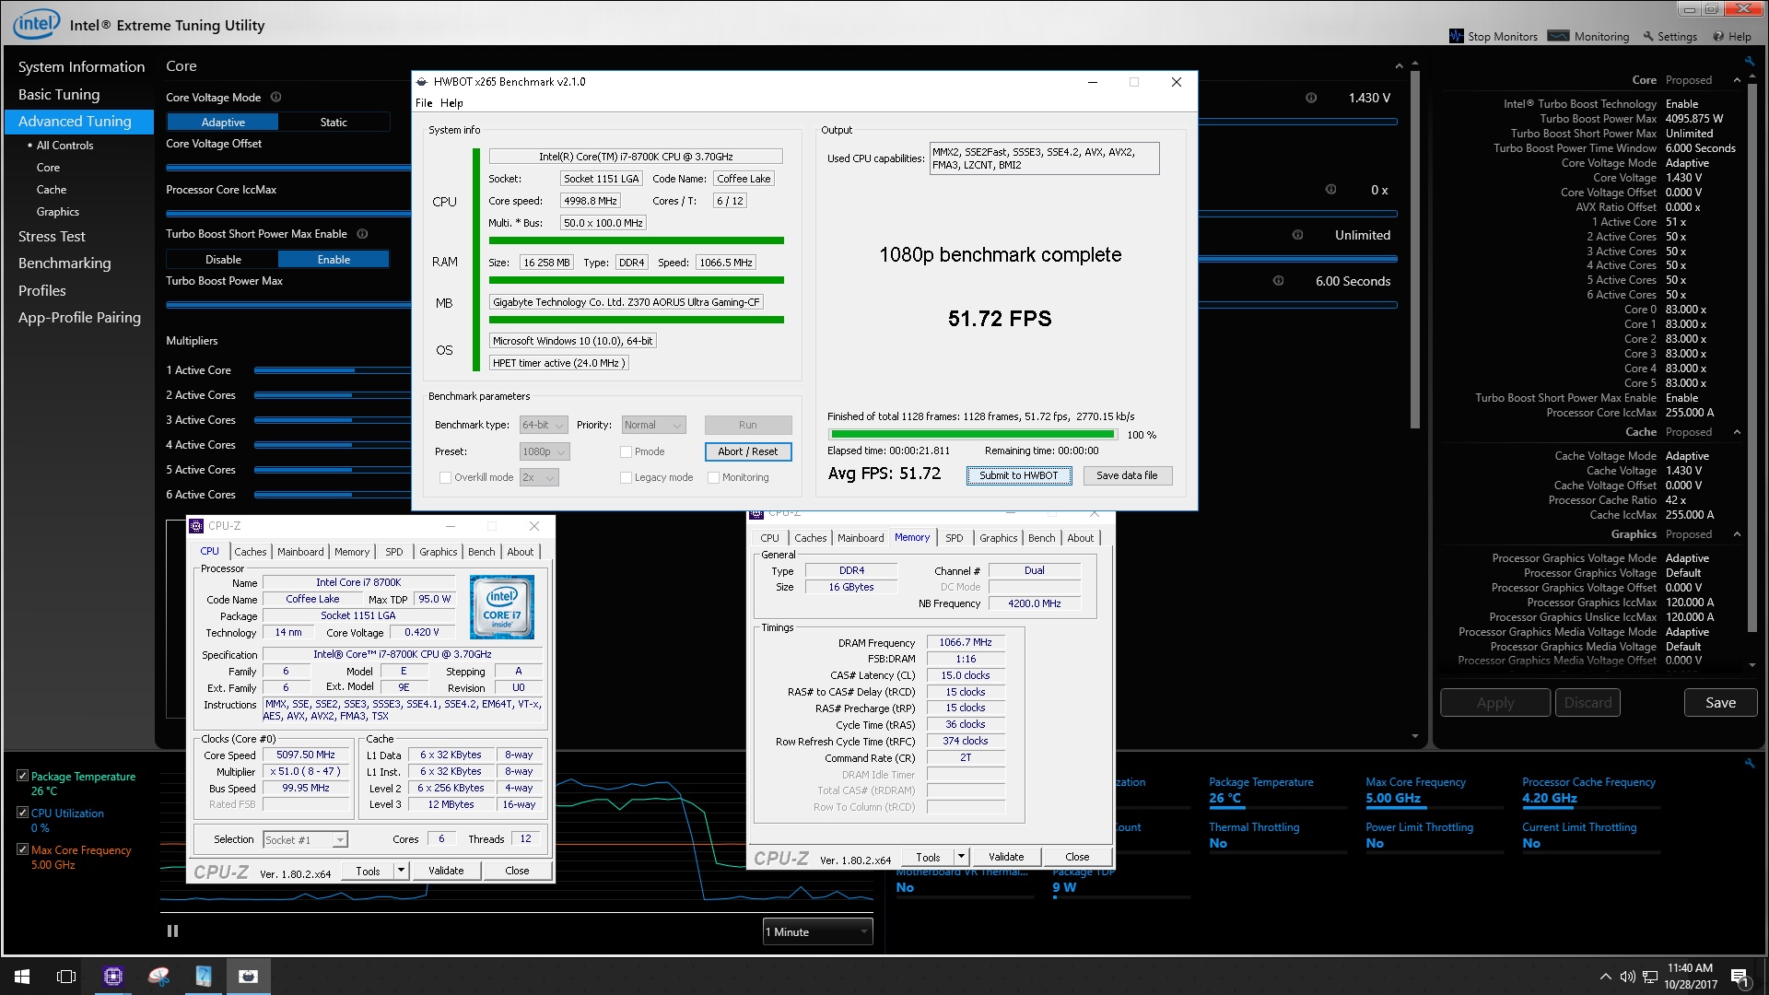Open Settings via wrench icon in header

1648,37
